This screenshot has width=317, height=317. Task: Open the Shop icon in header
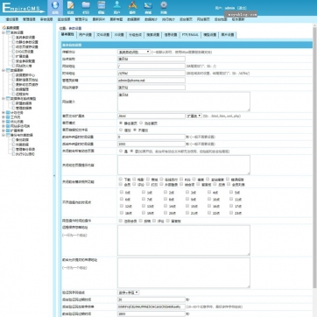148,5
